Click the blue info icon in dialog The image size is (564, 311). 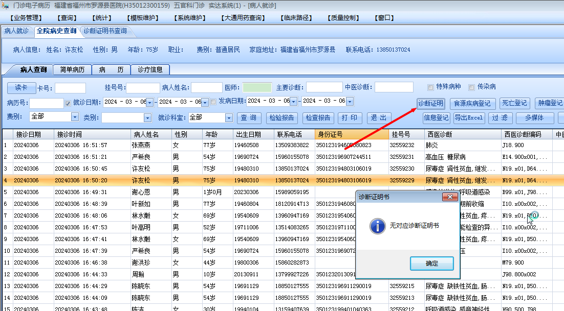click(377, 225)
